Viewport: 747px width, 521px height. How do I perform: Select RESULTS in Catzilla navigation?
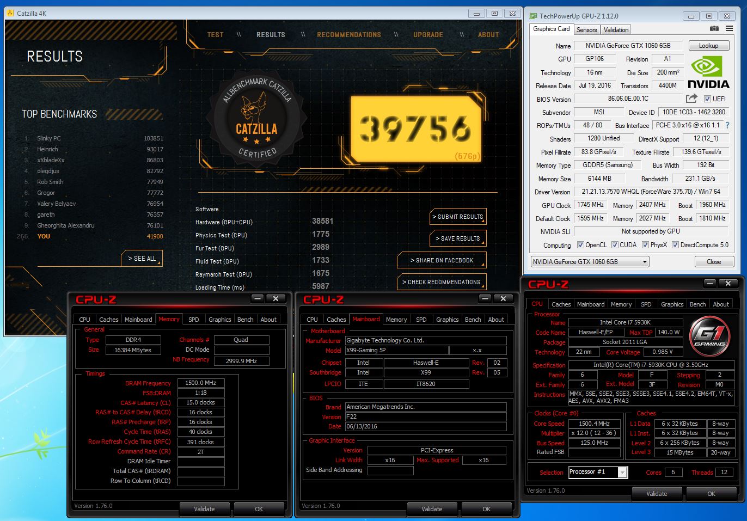pyautogui.click(x=271, y=34)
